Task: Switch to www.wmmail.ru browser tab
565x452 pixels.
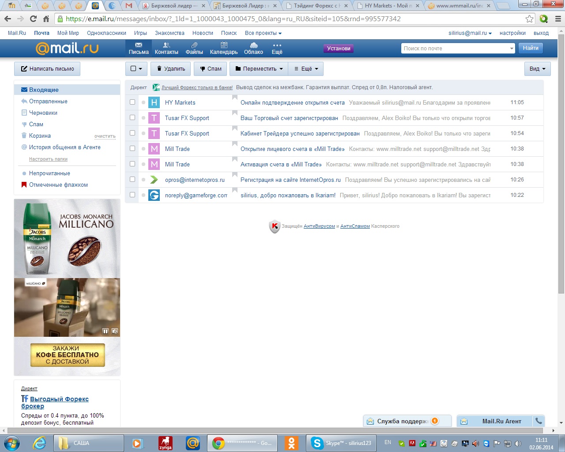Action: (458, 6)
